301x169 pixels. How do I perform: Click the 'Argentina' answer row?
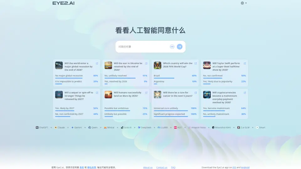175,82
